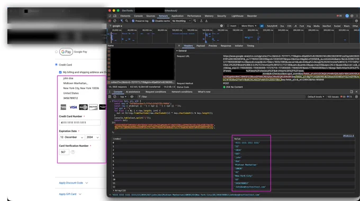The image size is (360, 201).
Task: Open console settings gear icon
Action: coord(356,97)
